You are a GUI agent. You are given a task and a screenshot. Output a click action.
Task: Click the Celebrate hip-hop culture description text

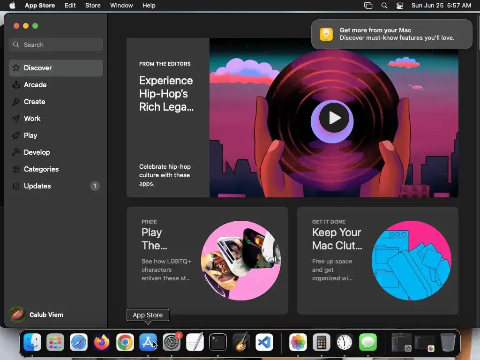[x=165, y=175]
